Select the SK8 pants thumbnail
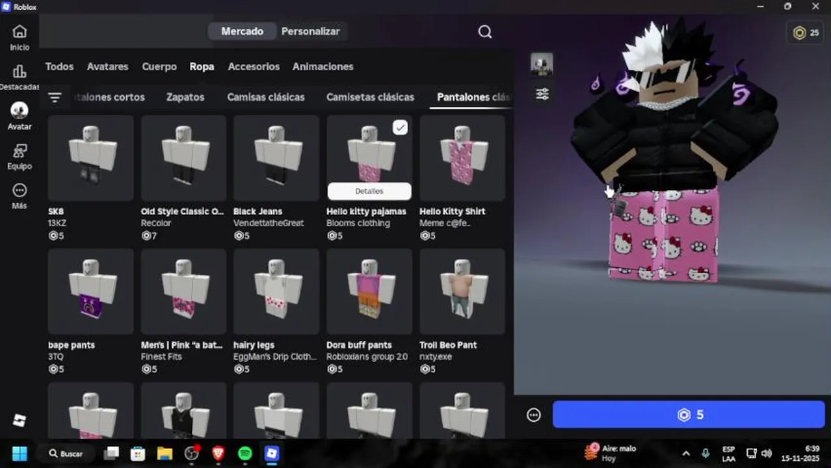The width and height of the screenshot is (831, 468). (90, 158)
